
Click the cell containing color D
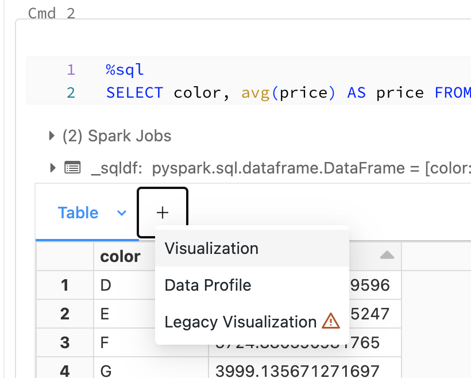[x=106, y=285]
